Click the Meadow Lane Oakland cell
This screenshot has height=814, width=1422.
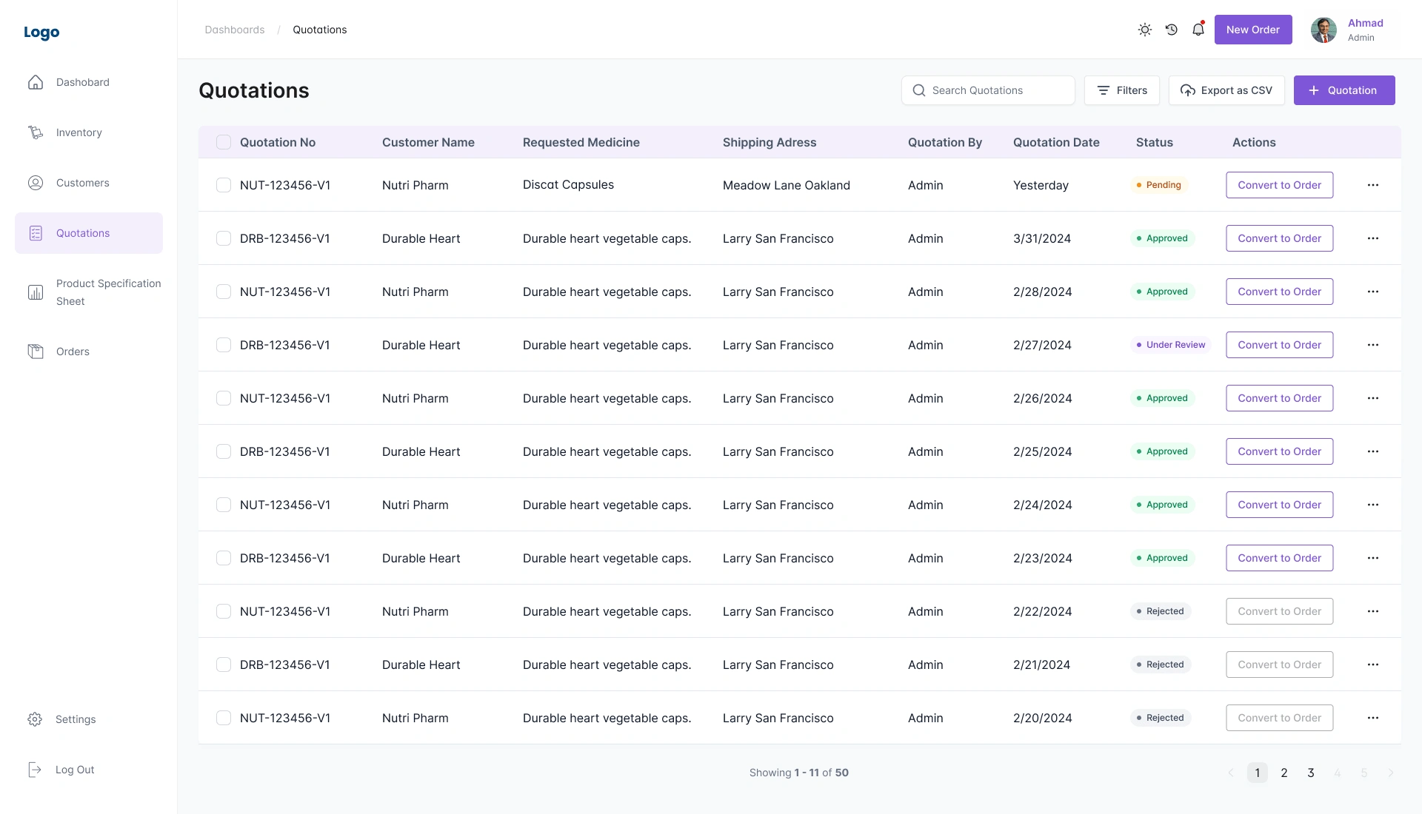[x=787, y=185]
